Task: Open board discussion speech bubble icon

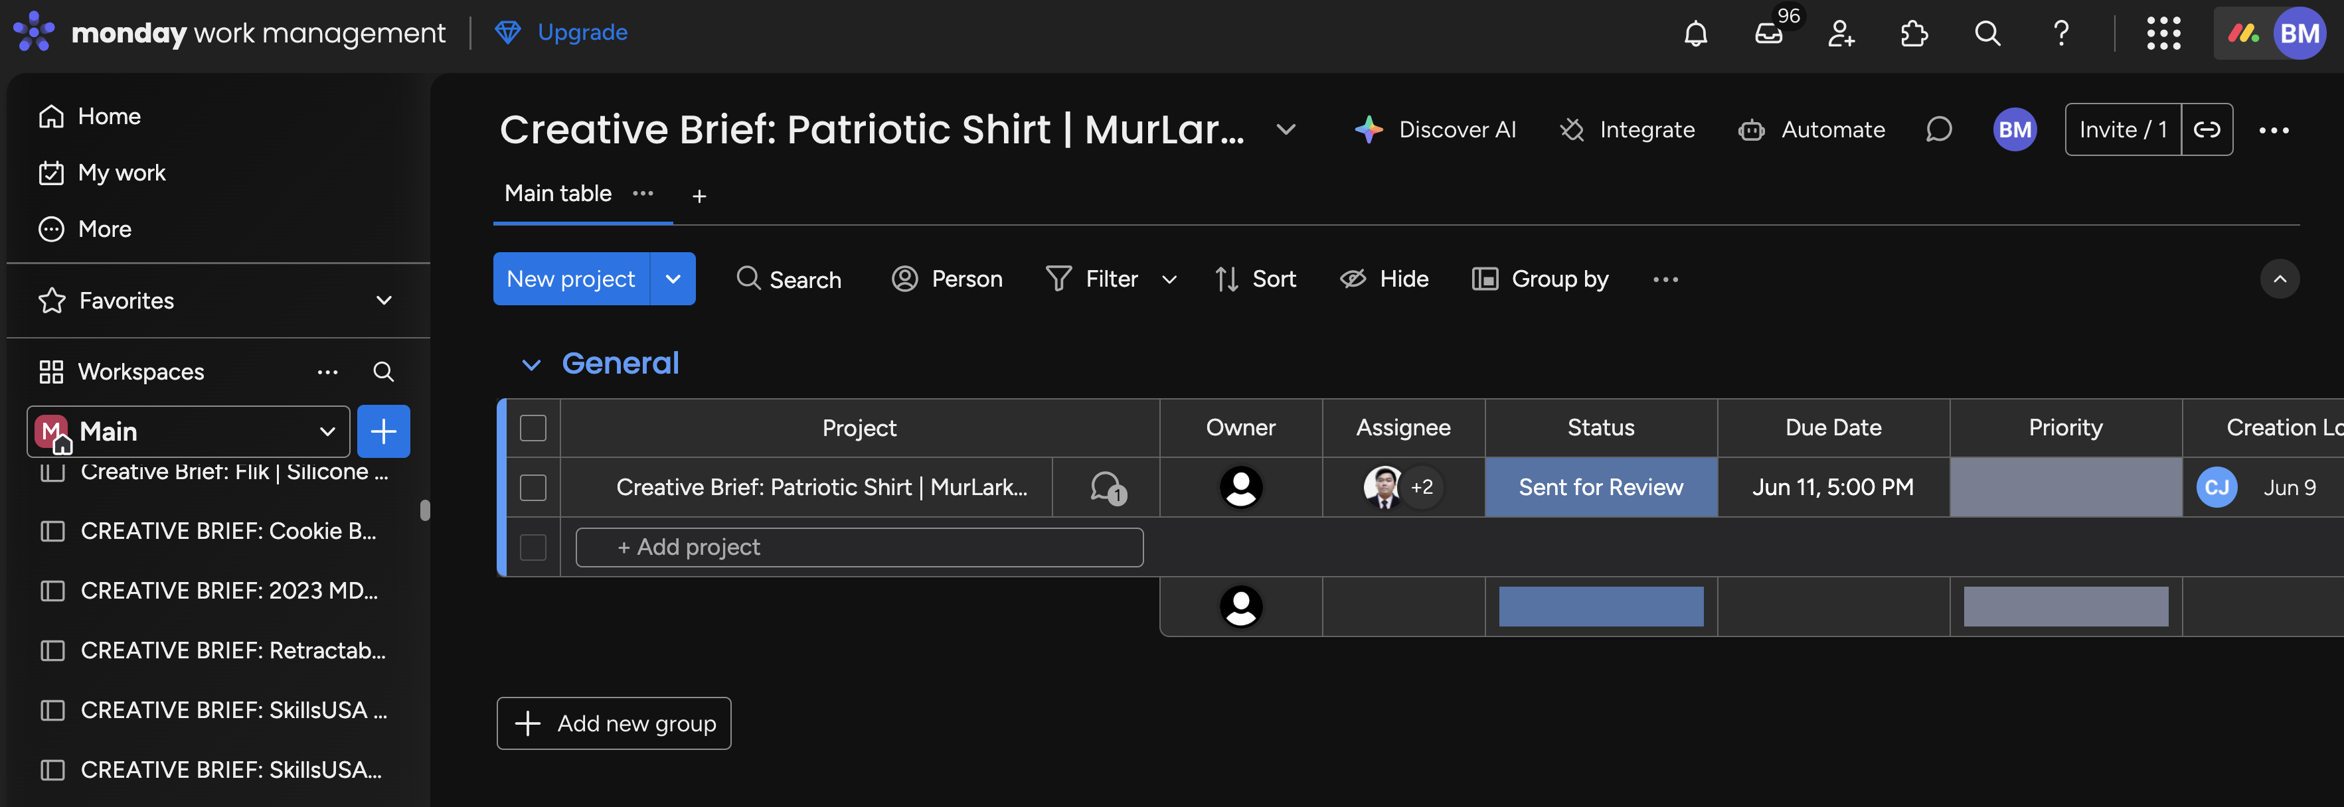Action: [1939, 130]
